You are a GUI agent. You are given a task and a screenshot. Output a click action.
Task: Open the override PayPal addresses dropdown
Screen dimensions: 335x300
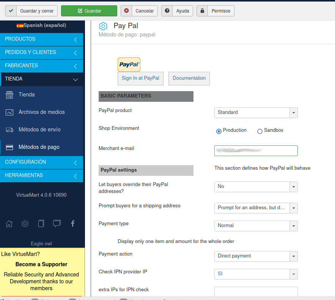pyautogui.click(x=256, y=187)
